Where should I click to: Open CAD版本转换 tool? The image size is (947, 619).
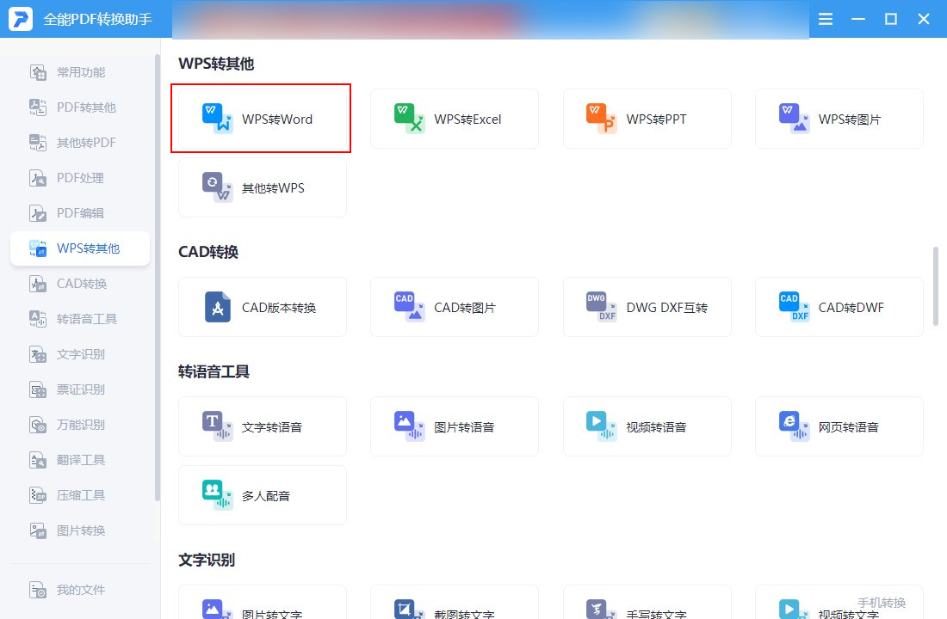(262, 307)
